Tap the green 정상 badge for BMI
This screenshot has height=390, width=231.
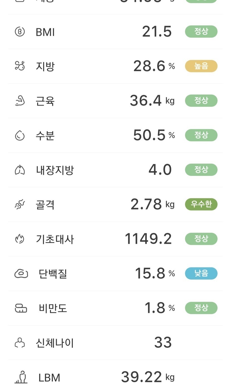(x=201, y=32)
